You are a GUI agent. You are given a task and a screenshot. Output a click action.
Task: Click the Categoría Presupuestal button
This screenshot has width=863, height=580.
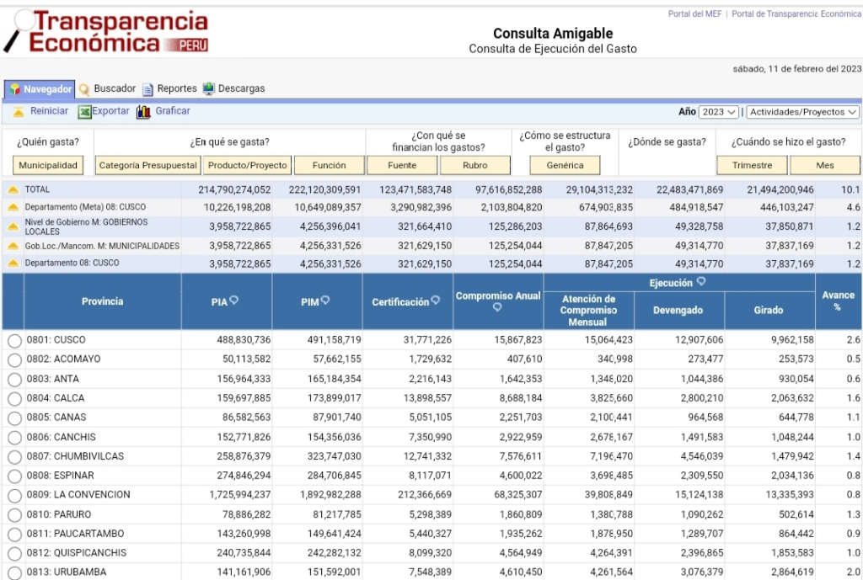pyautogui.click(x=147, y=166)
